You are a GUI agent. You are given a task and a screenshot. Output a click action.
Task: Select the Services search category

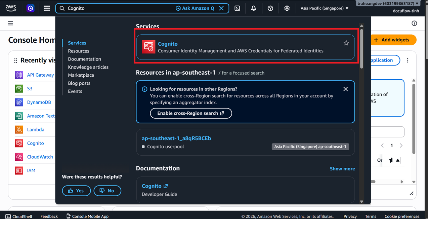pyautogui.click(x=77, y=43)
